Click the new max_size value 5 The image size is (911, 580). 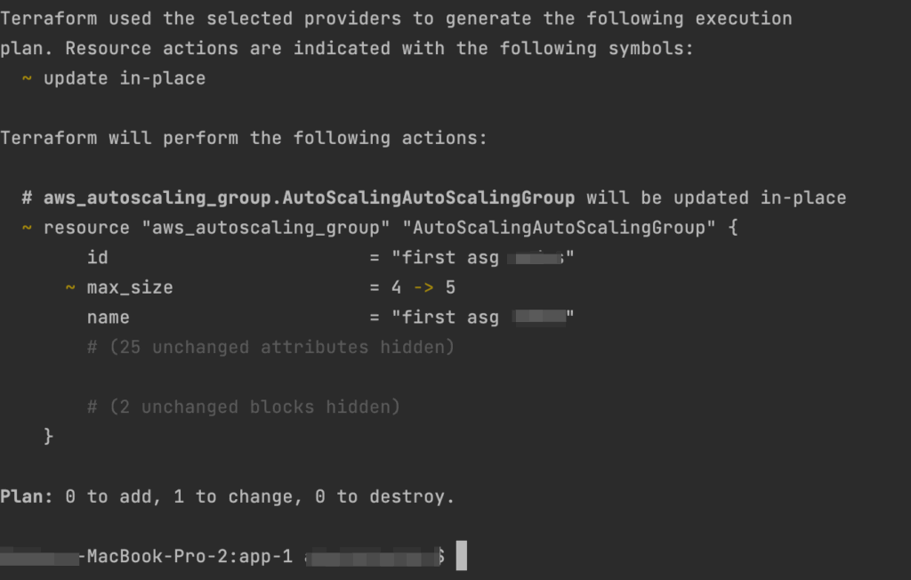click(450, 287)
